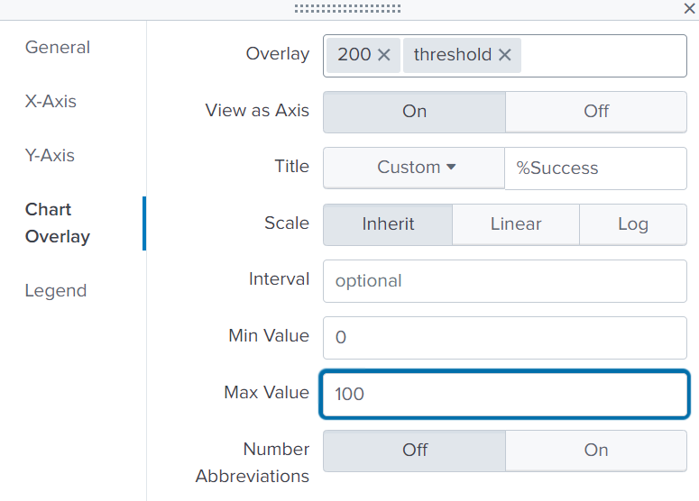Set Scale to Inherit

coord(388,224)
